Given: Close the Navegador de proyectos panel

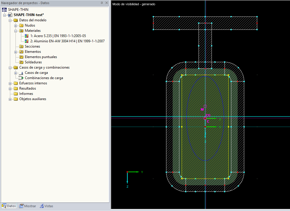Looking at the screenshot, I should [x=107, y=3].
